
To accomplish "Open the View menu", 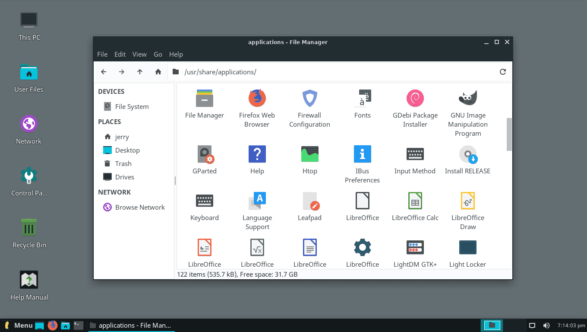I will click(139, 54).
